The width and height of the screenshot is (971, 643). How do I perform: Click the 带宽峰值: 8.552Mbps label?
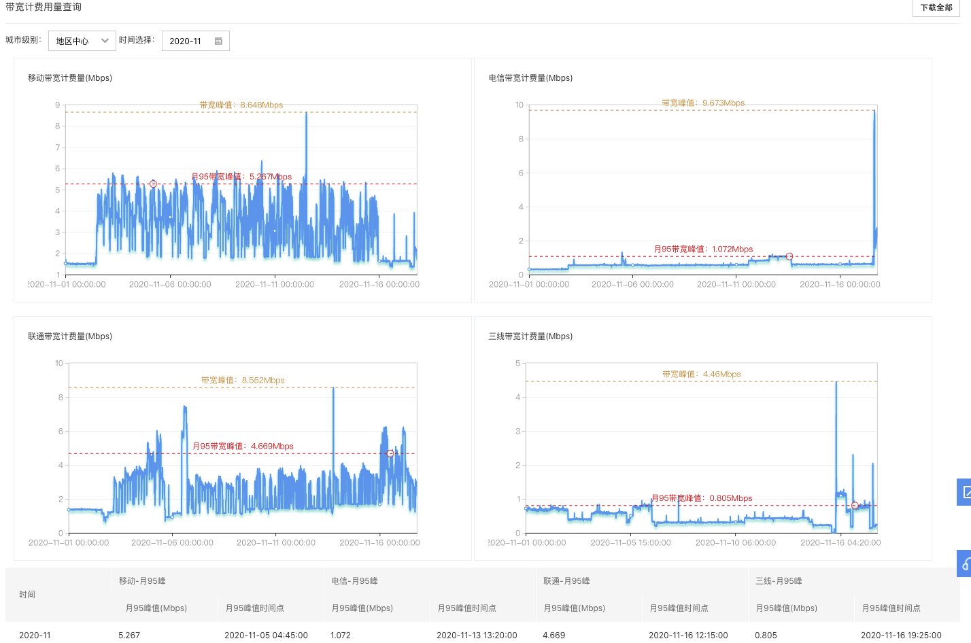(x=243, y=380)
